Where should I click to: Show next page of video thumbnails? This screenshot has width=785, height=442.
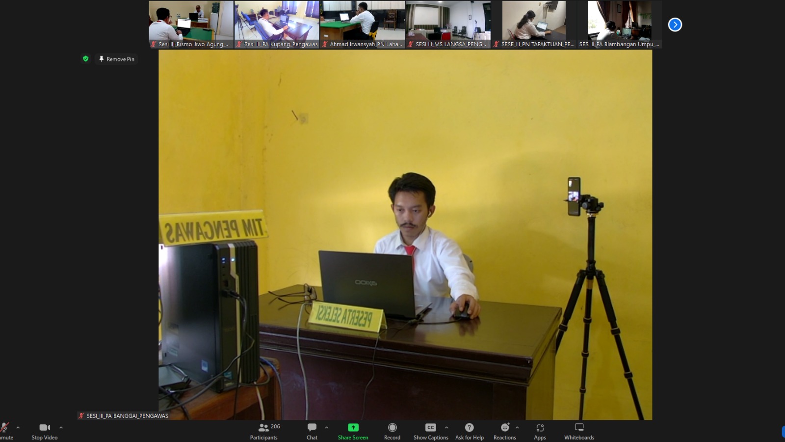pyautogui.click(x=675, y=25)
